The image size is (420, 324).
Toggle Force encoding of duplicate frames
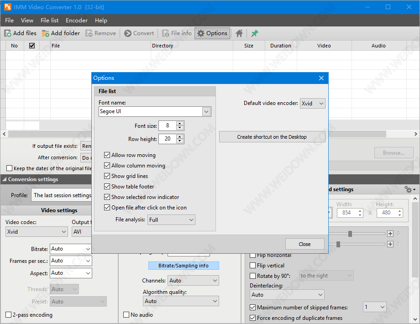[252, 318]
